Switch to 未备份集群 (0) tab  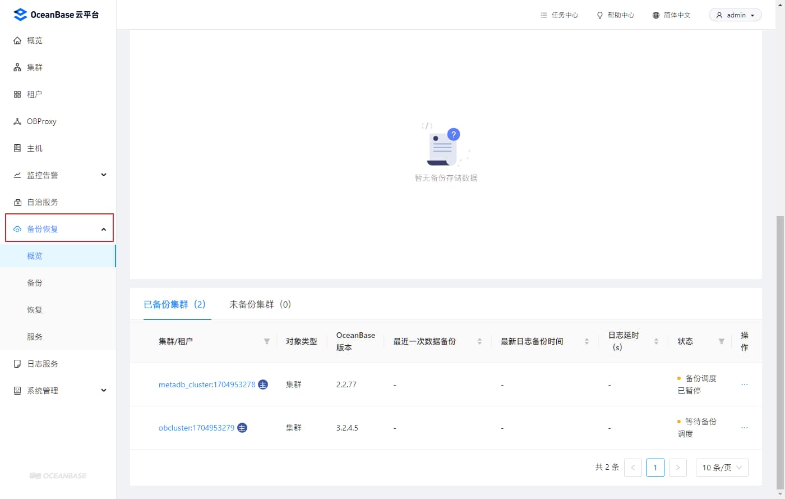(260, 304)
